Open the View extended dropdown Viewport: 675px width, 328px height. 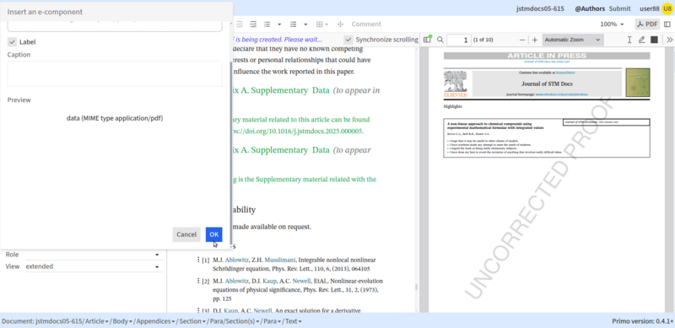(x=94, y=266)
